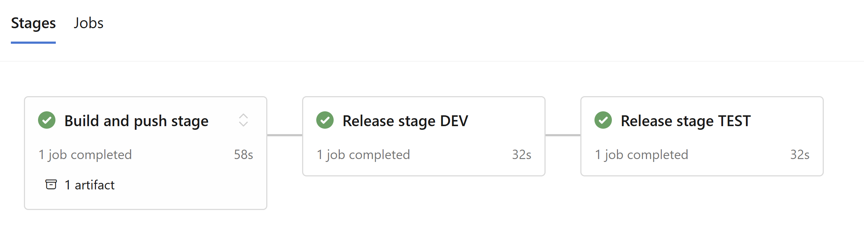The height and width of the screenshot is (227, 864).
Task: Open the Release stage TEST title
Action: [x=686, y=121]
